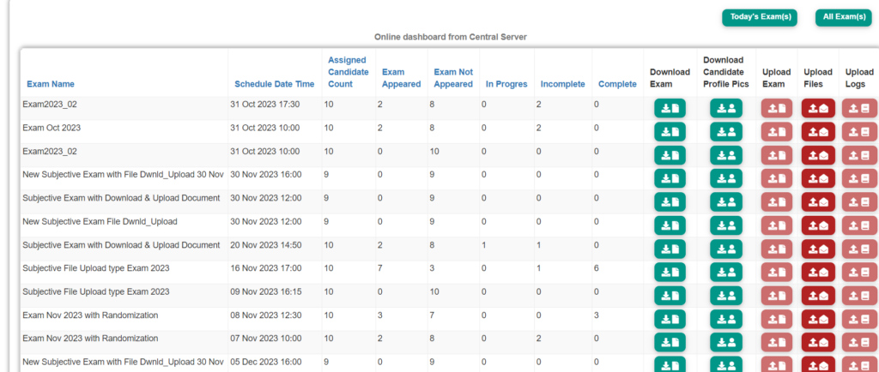Upload logs for 09 Nov 2023 16:15 exam

[858, 296]
